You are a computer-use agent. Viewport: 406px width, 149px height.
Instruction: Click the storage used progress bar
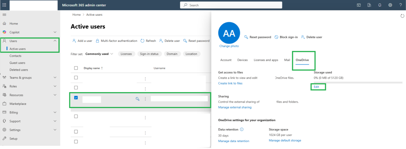[358, 82]
